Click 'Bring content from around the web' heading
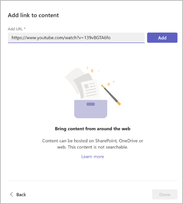The image size is (183, 204). tap(93, 129)
